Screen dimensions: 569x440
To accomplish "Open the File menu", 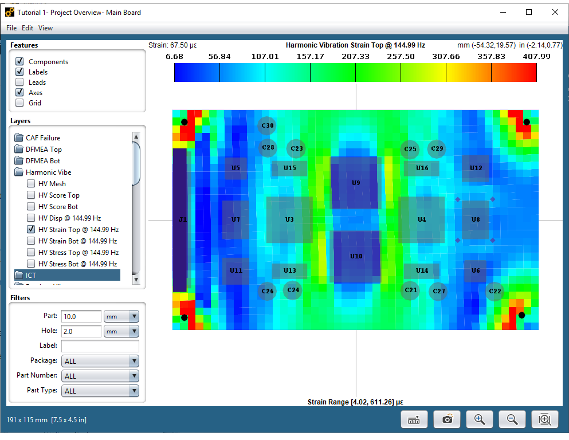I will (11, 27).
